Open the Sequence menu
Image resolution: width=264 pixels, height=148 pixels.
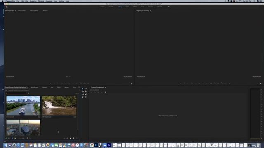[x=33, y=1]
